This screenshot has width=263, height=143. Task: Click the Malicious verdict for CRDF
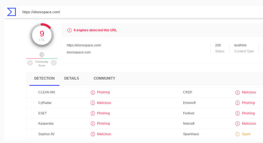[249, 92]
